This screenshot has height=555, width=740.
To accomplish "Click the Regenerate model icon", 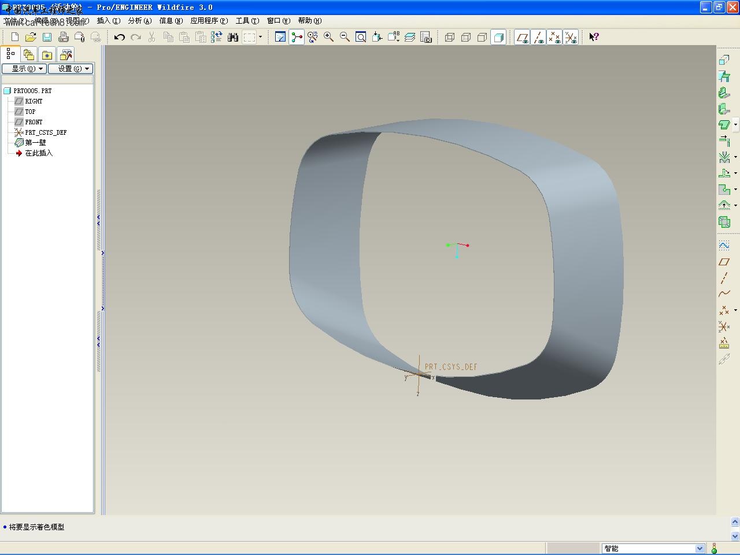I will [217, 37].
